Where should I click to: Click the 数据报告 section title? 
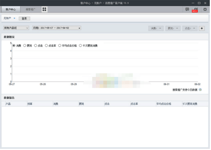point(9,98)
